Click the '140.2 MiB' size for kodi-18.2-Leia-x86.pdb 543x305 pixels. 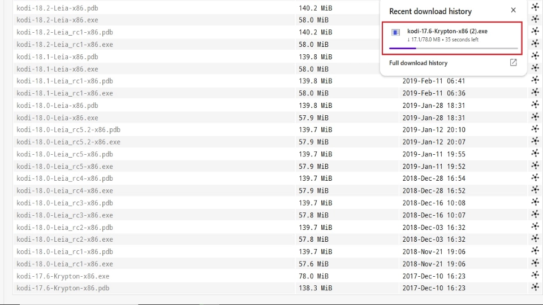coord(316,8)
